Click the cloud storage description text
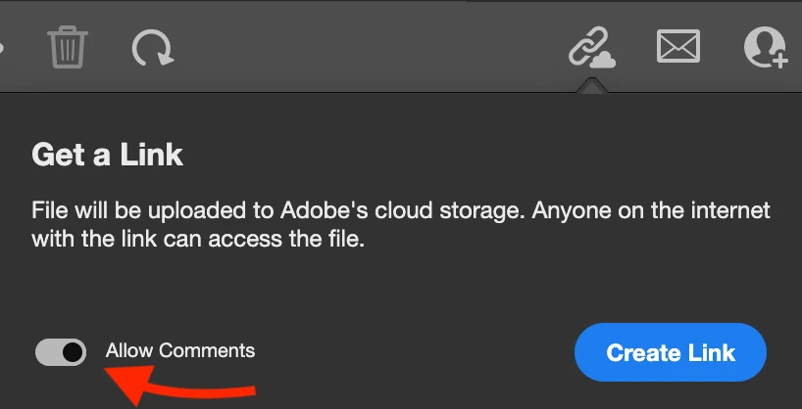Screen dimensions: 802x409 (x=400, y=225)
